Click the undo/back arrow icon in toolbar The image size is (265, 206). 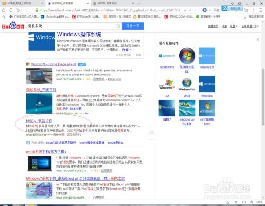pyautogui.click(x=18, y=10)
